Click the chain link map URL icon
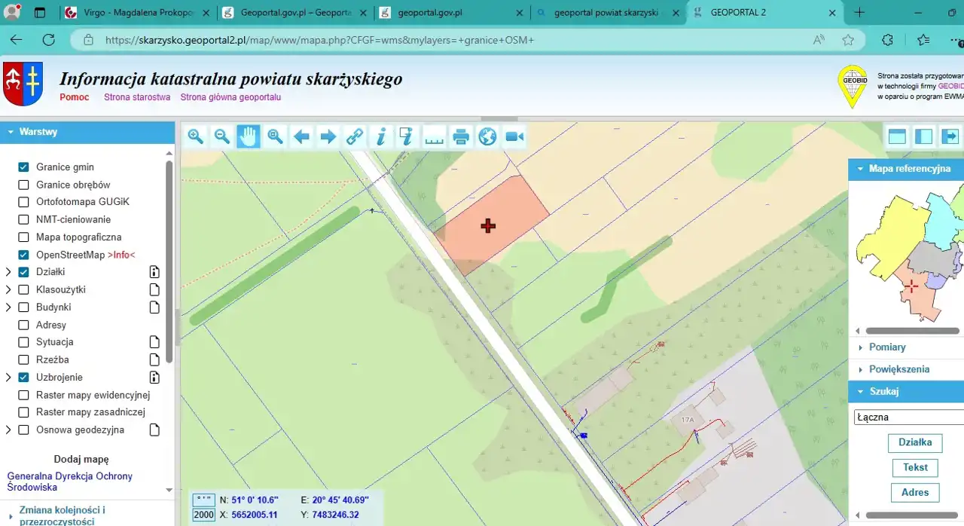The width and height of the screenshot is (964, 526). pos(355,136)
